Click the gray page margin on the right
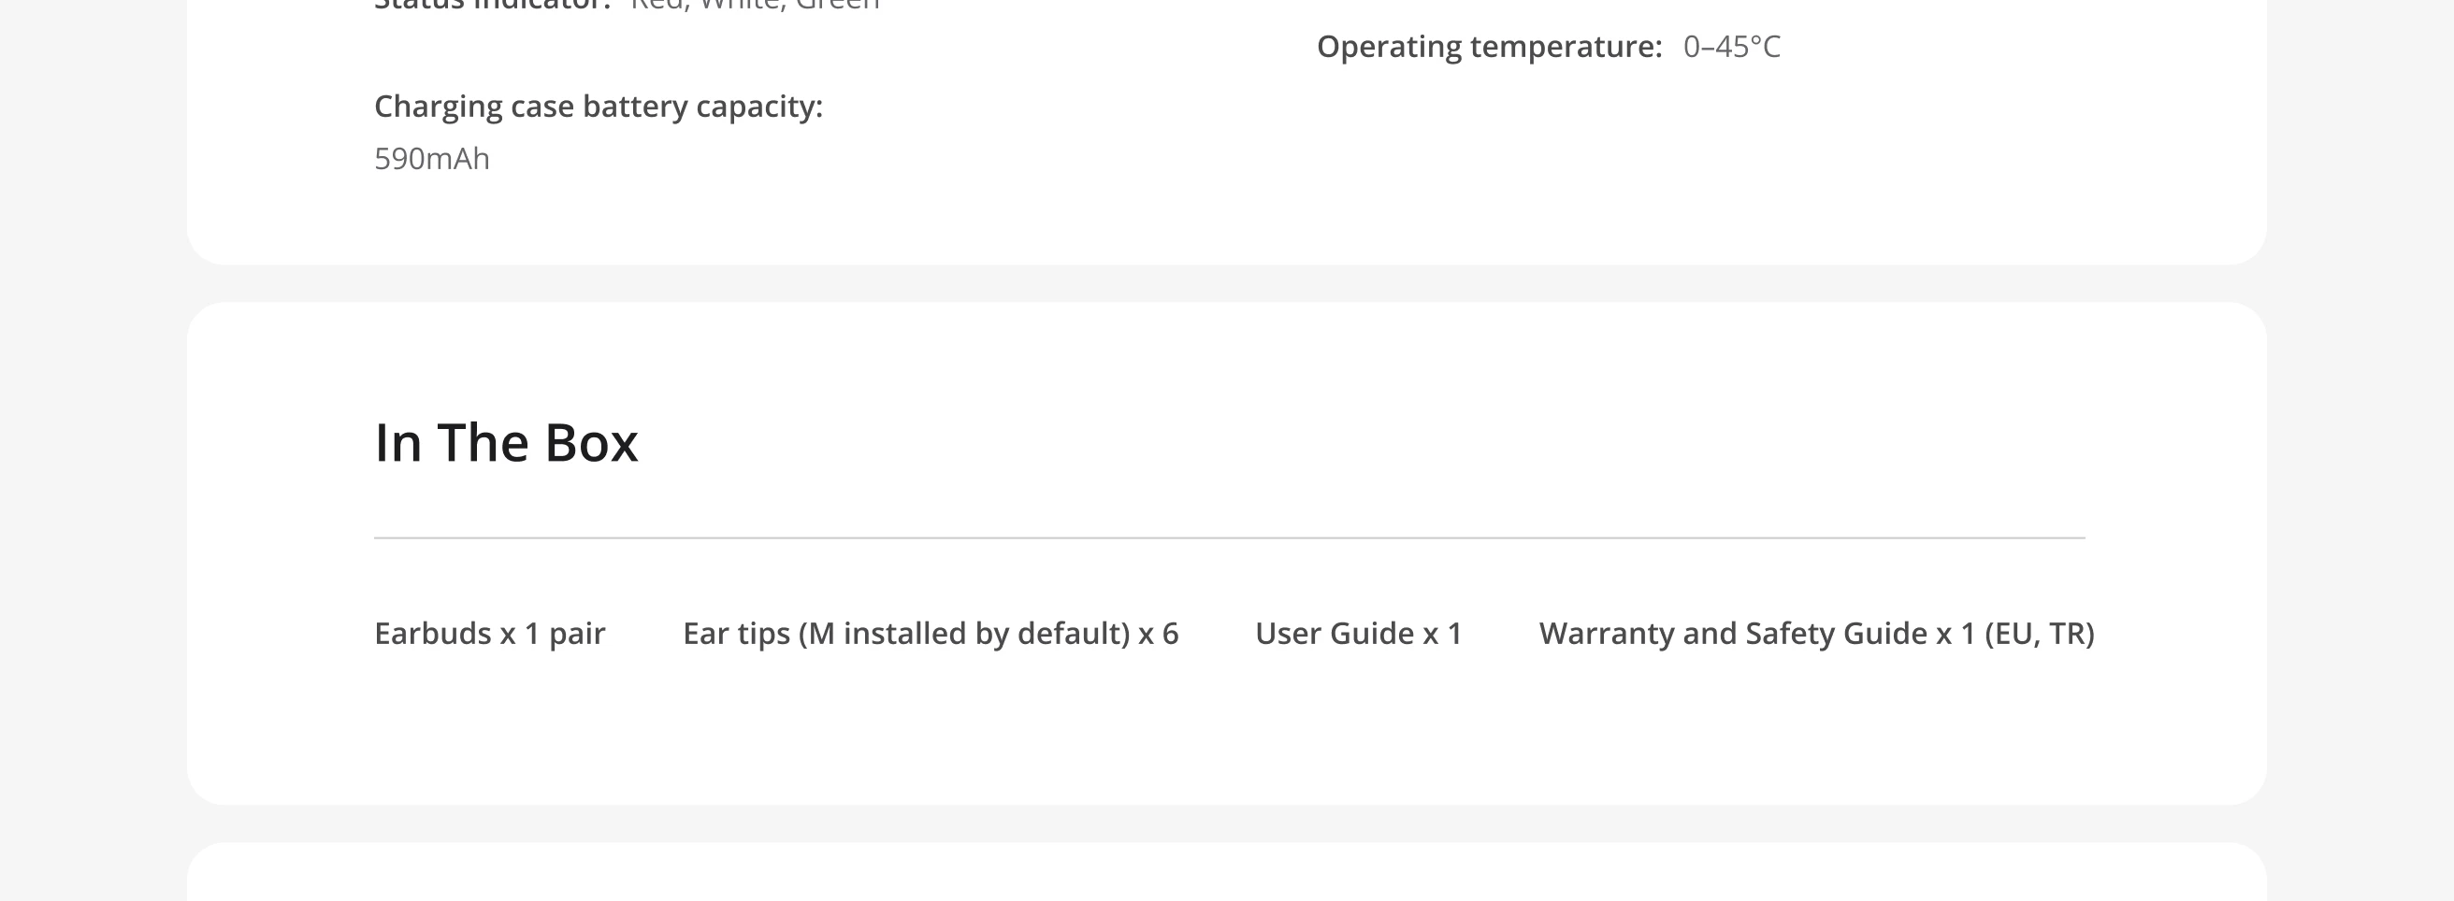The width and height of the screenshot is (2454, 901). click(x=2360, y=450)
